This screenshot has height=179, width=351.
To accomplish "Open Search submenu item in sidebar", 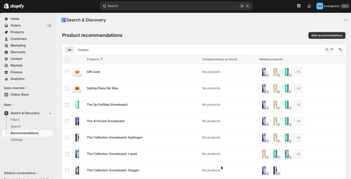I will [16, 127].
